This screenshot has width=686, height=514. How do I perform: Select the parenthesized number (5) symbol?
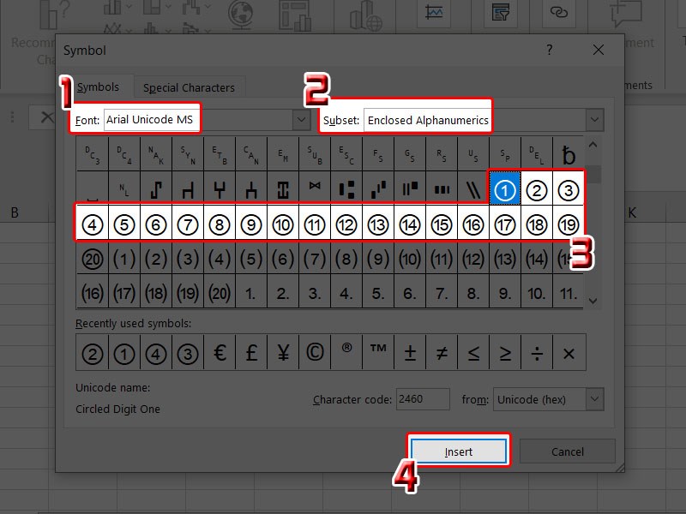click(x=251, y=258)
